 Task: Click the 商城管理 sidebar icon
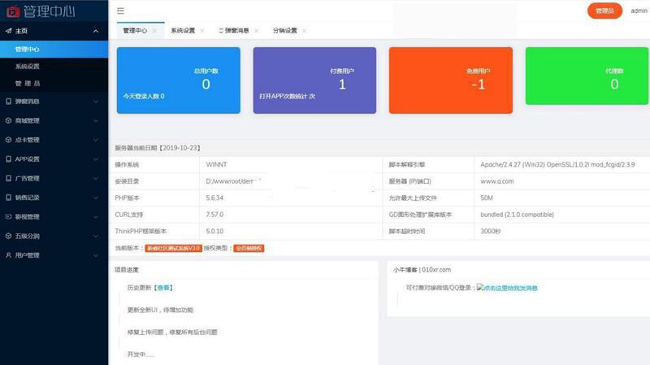tap(8, 121)
